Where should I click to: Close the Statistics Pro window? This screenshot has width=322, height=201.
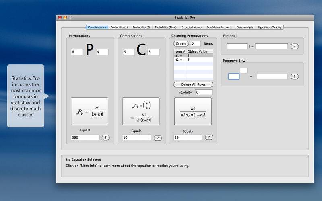pyautogui.click(x=60, y=18)
